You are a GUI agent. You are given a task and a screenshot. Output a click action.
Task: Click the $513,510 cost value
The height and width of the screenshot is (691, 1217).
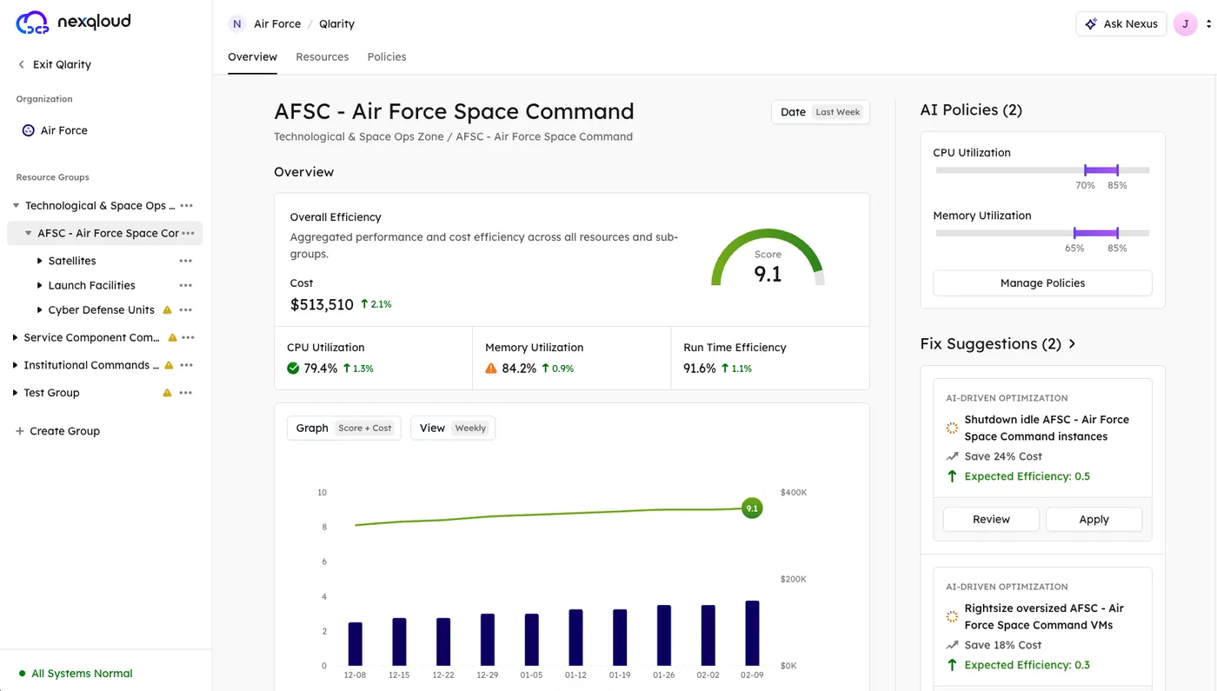tap(322, 304)
